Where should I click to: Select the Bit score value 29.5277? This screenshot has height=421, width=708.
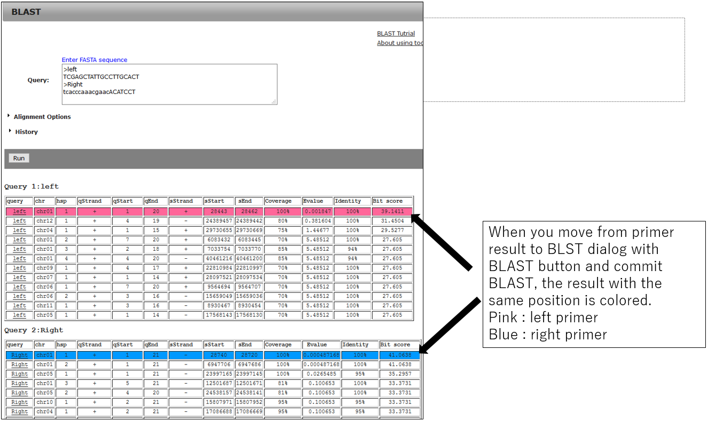coord(392,231)
